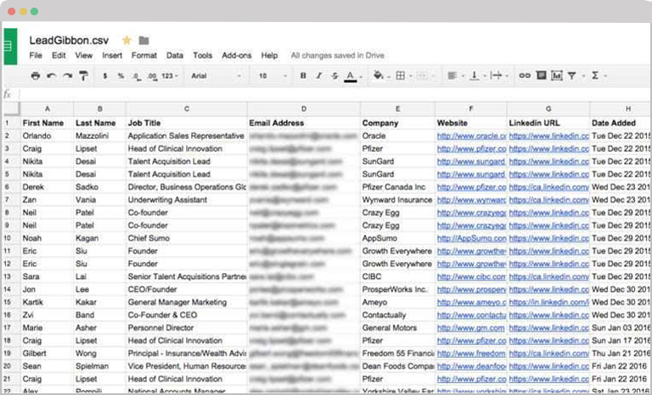Open the font size 10 dropdown
Viewport: 652px width, 395px height.
pyautogui.click(x=273, y=76)
